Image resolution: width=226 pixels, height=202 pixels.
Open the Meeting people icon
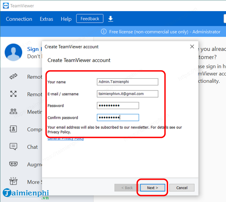point(14,111)
